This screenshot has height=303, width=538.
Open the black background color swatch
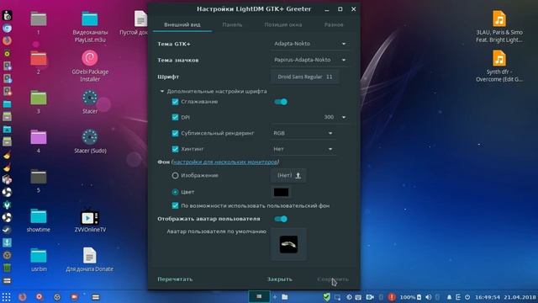[281, 192]
